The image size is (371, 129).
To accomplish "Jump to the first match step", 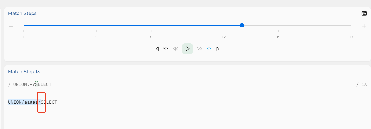I will (156, 49).
